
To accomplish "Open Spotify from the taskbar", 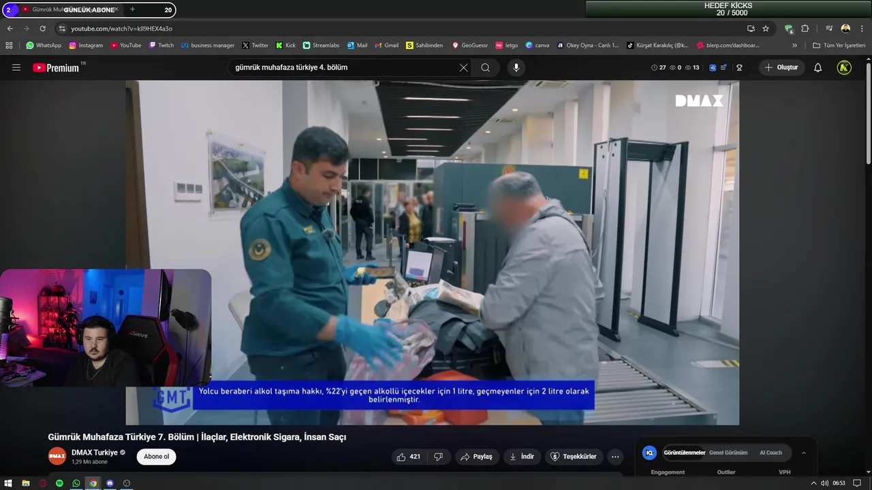I will click(x=59, y=483).
